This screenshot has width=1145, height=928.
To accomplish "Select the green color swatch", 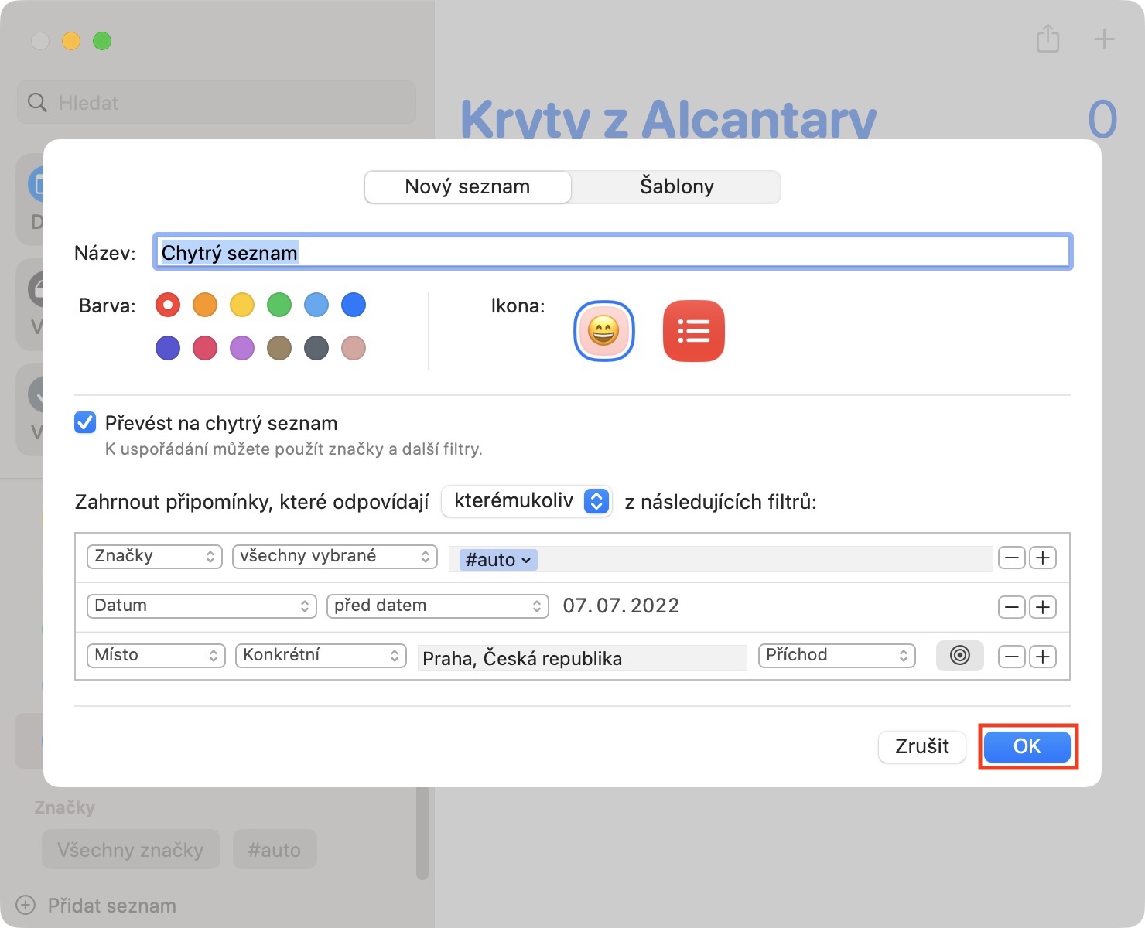I will [279, 305].
